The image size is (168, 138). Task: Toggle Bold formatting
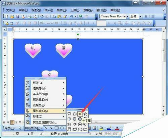tap(146, 16)
